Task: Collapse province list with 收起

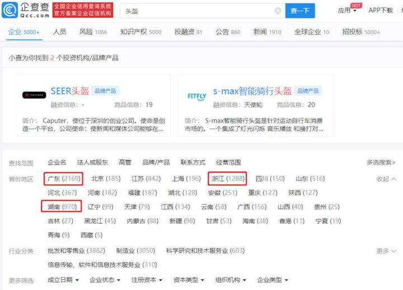Action: (x=386, y=179)
